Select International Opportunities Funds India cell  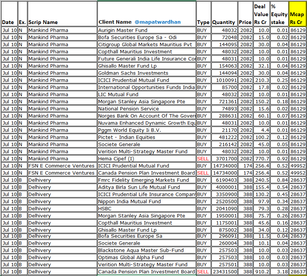(x=147, y=87)
